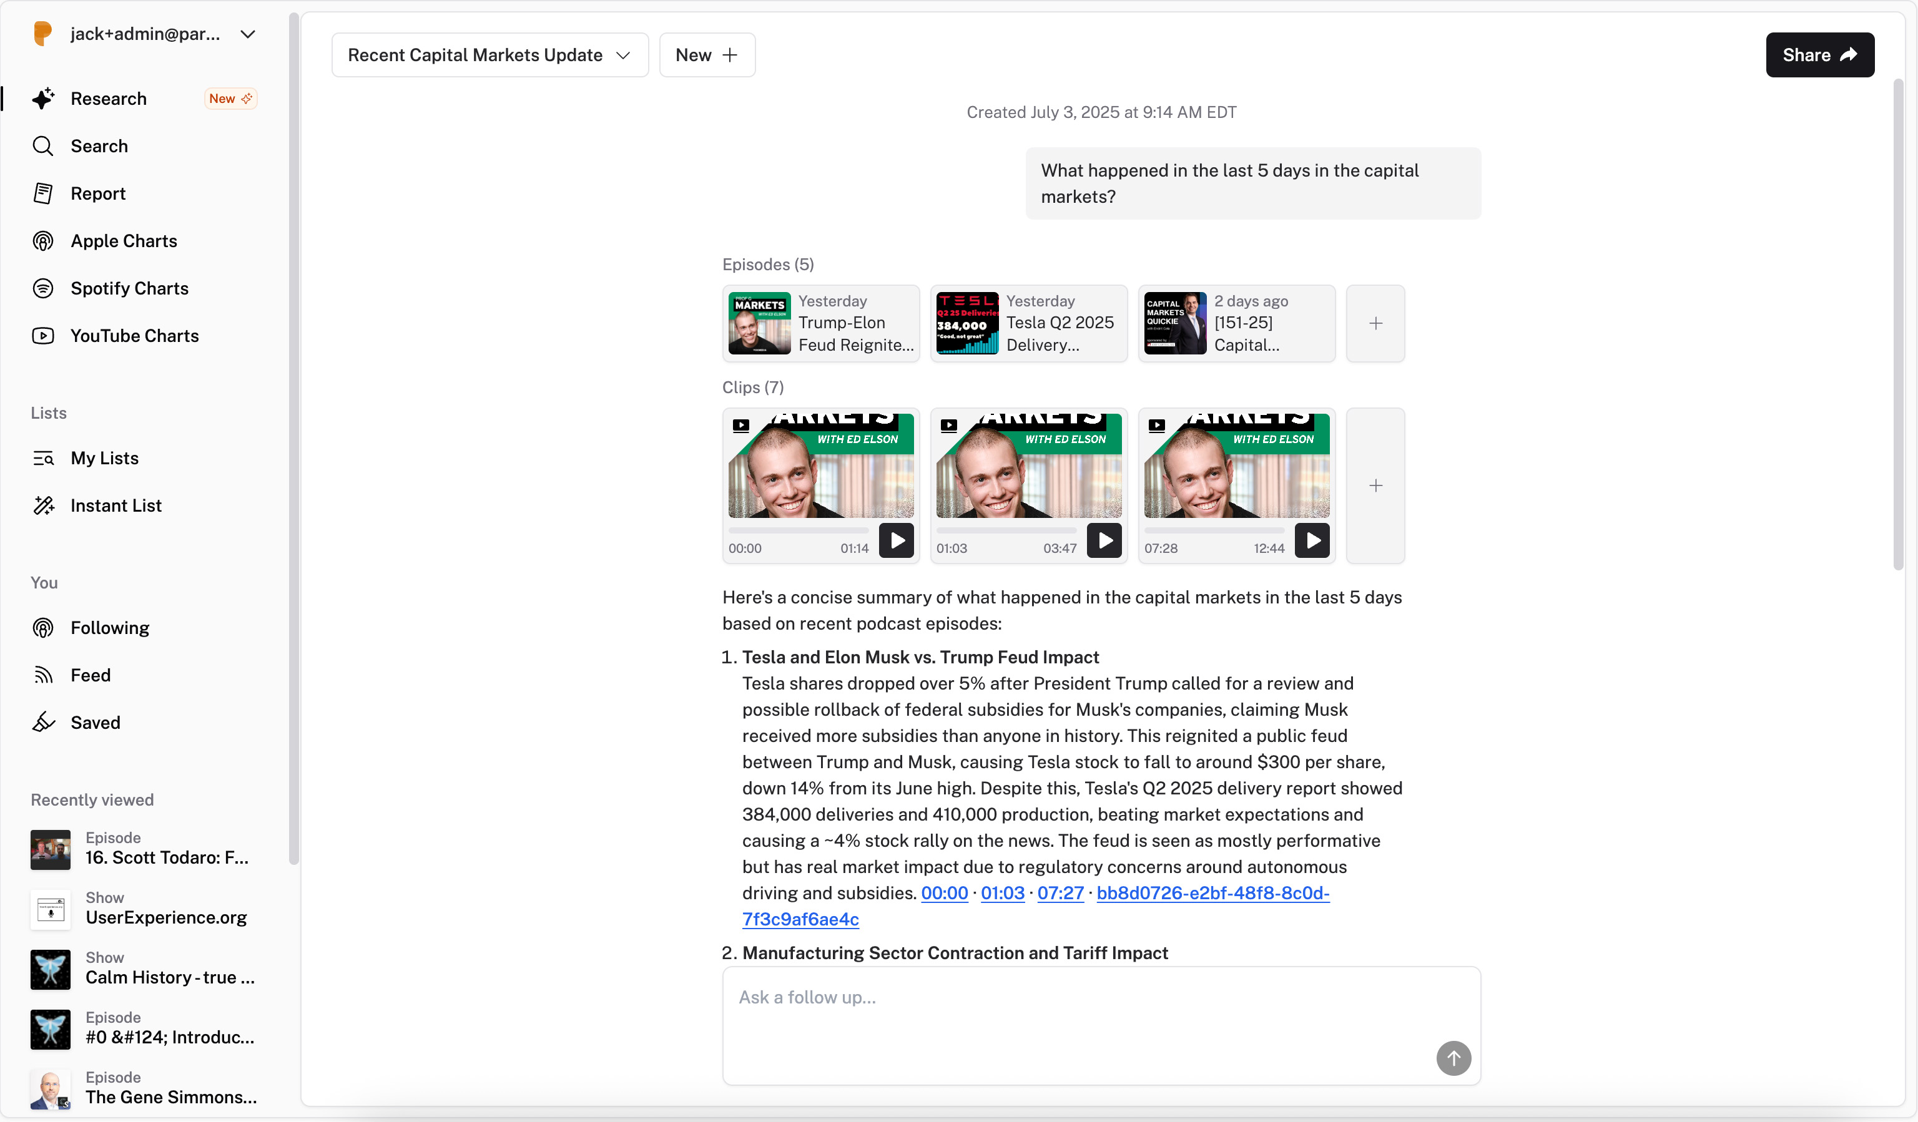
Task: Open second clip thumbnail ending 03:47
Action: (1028, 466)
